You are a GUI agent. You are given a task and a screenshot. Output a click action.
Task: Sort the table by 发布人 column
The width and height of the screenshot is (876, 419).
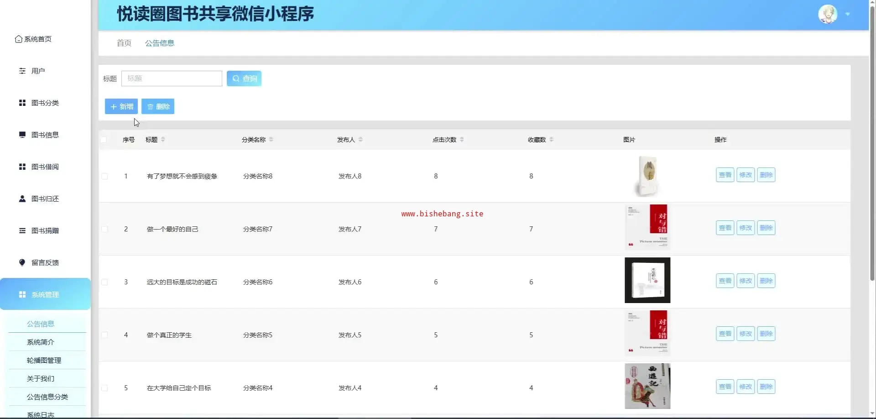click(x=360, y=140)
